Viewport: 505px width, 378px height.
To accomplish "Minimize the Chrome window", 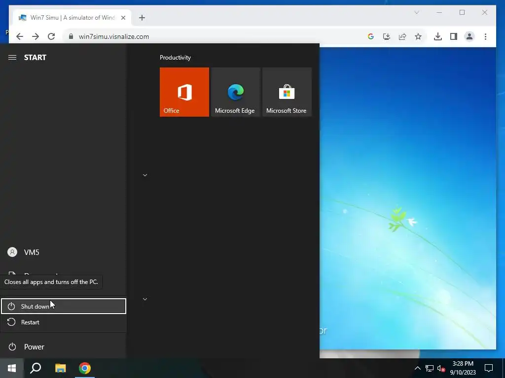I will [439, 12].
